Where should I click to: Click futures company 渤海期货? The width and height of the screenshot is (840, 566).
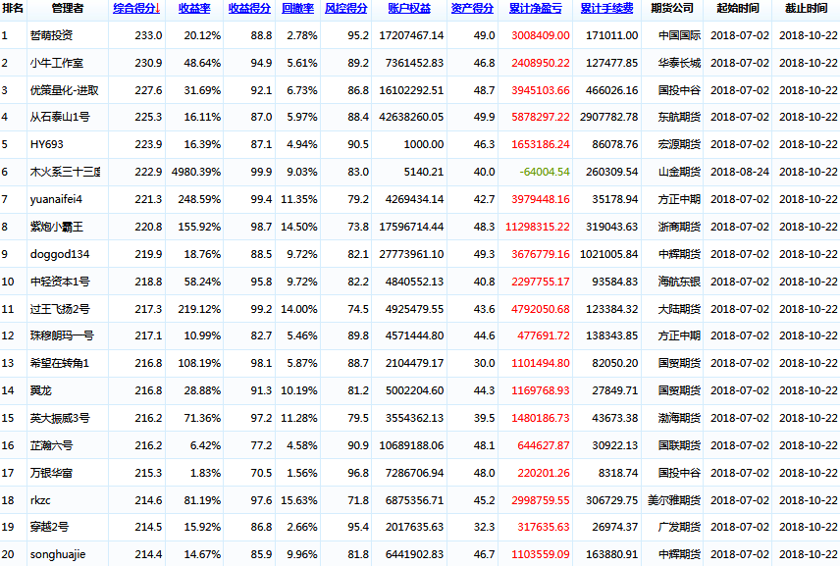[x=679, y=418]
